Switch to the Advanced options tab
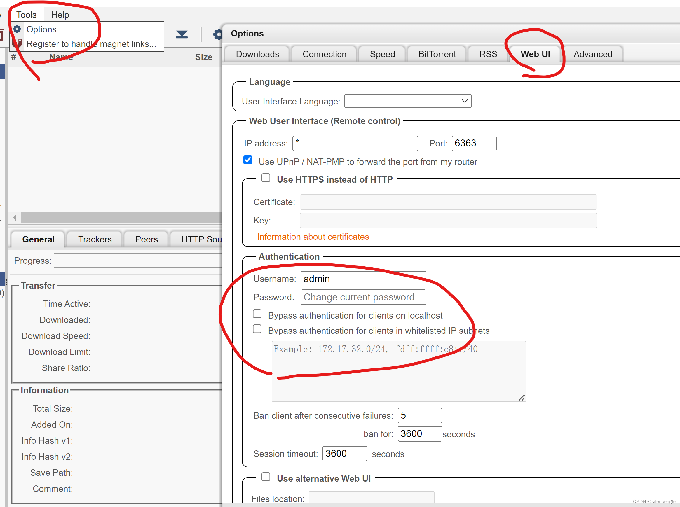Viewport: 680px width, 507px height. coord(592,54)
